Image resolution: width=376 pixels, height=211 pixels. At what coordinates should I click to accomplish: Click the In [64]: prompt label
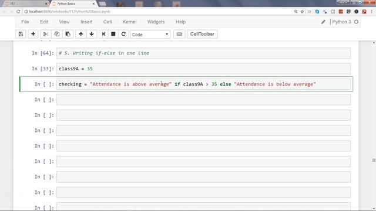click(43, 53)
